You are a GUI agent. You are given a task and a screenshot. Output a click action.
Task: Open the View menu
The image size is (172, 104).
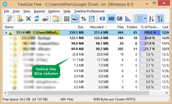[27, 11]
